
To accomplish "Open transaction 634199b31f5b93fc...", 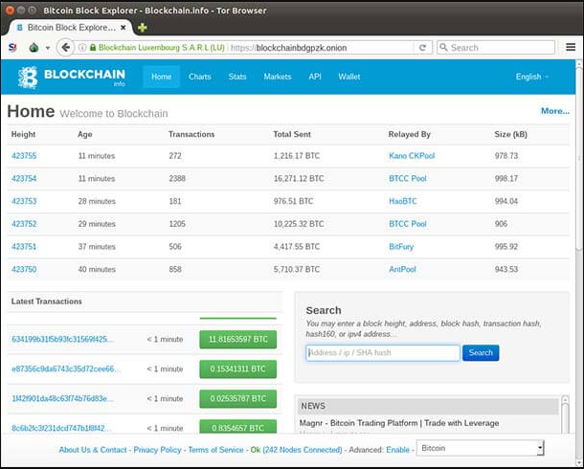I will (62, 339).
